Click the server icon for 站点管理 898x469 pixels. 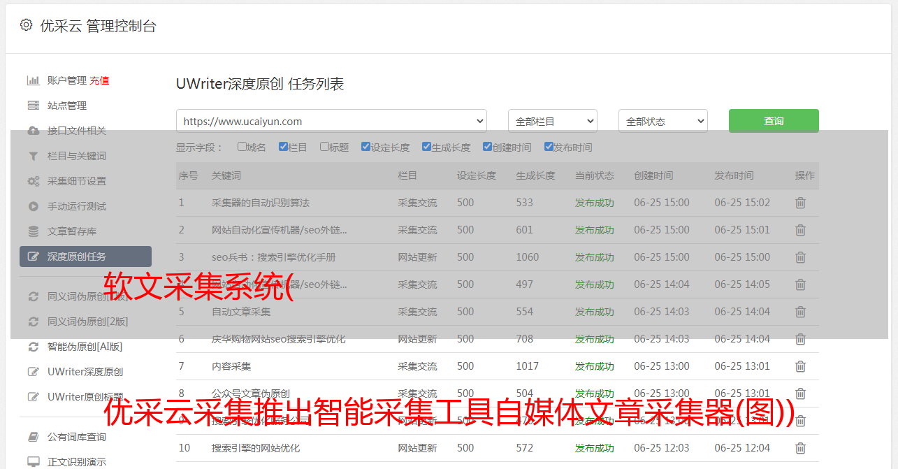(33, 106)
